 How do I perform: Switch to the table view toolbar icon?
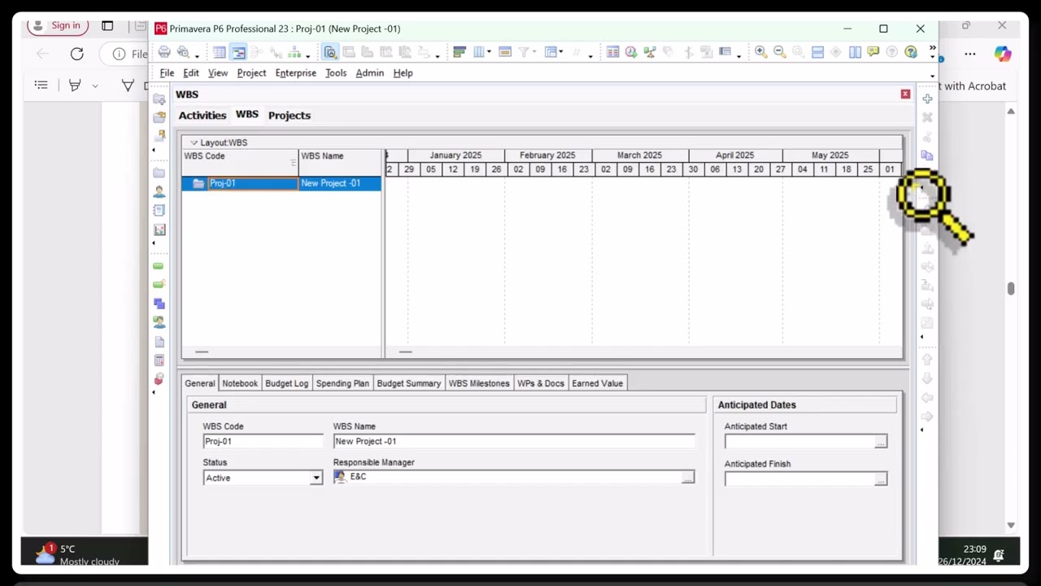[220, 52]
